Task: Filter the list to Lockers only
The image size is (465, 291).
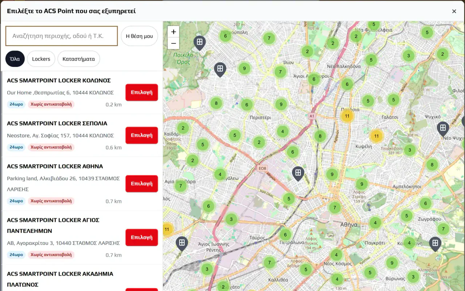Action: tap(41, 59)
